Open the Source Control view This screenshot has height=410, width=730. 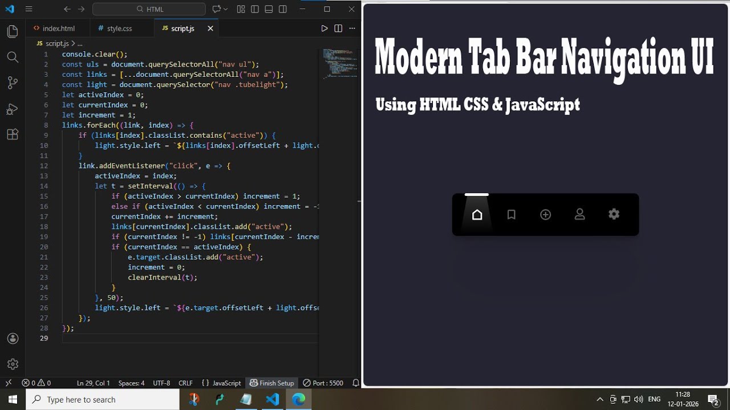pyautogui.click(x=13, y=83)
